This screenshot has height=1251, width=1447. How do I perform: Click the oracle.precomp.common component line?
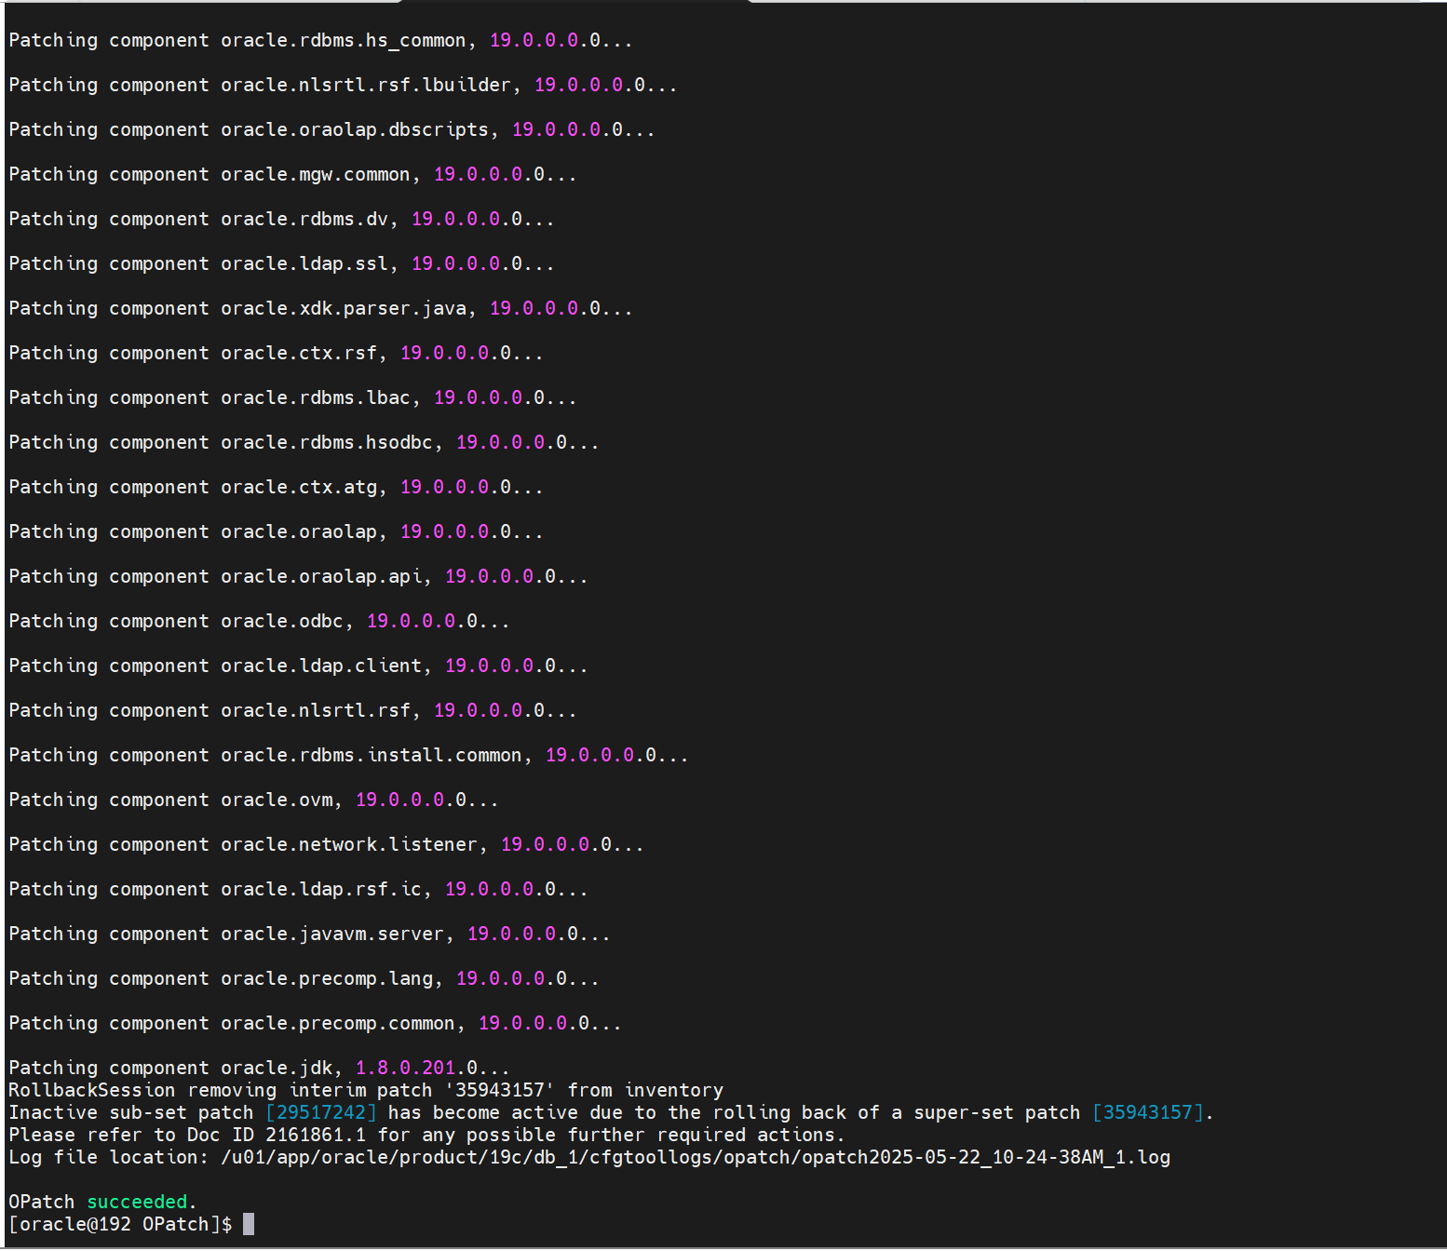(x=315, y=1023)
